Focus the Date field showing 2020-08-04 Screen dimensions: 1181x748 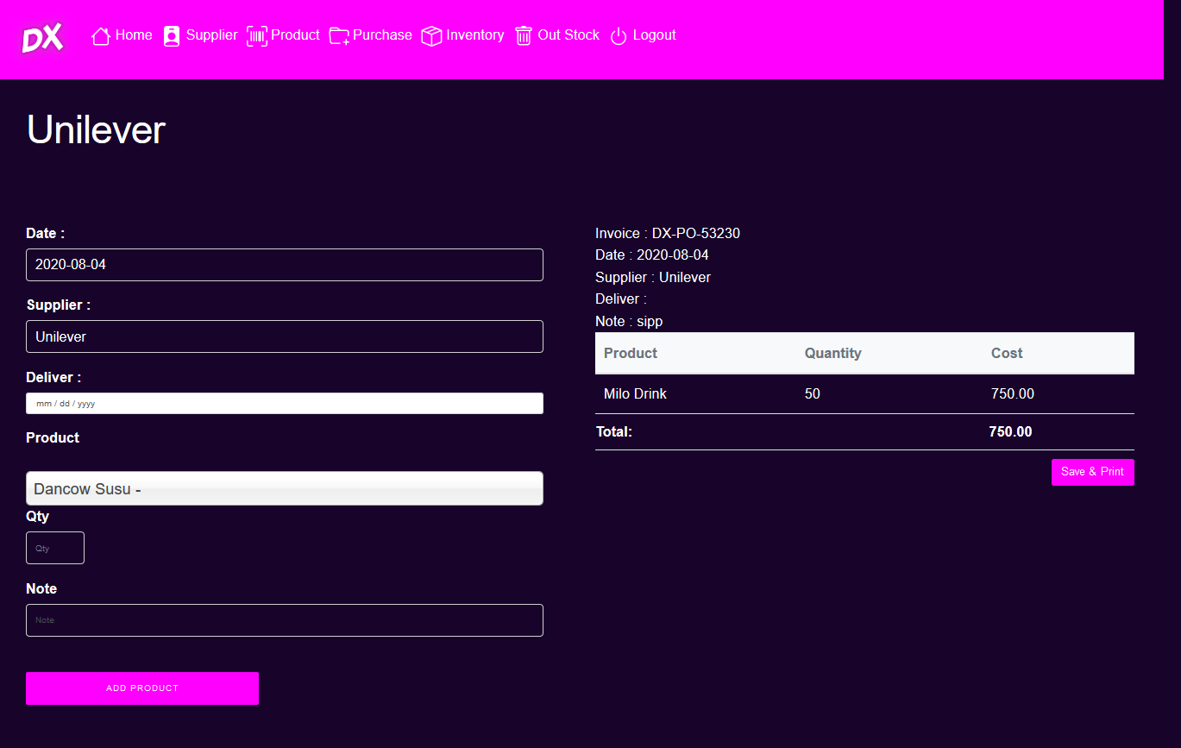285,265
